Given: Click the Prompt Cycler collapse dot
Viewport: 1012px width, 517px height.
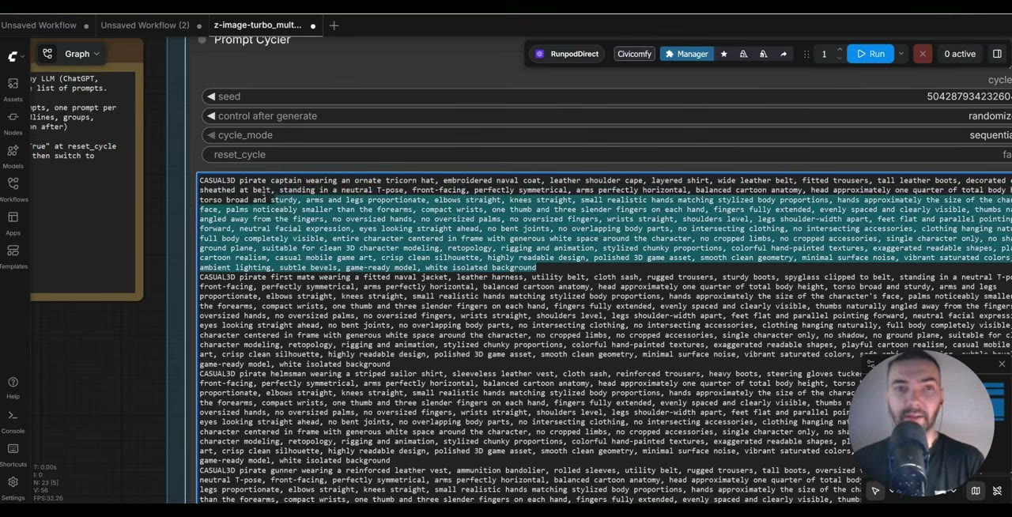Looking at the screenshot, I should pyautogui.click(x=202, y=40).
